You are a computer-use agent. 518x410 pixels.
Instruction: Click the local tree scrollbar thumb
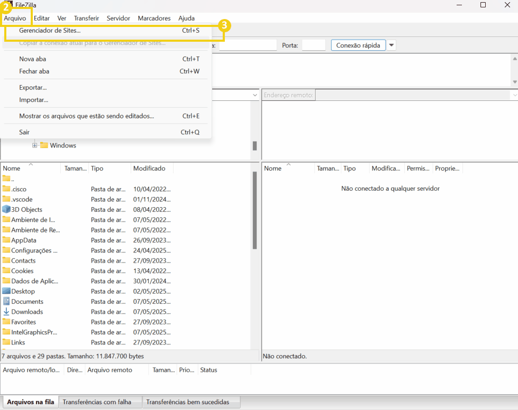click(255, 145)
